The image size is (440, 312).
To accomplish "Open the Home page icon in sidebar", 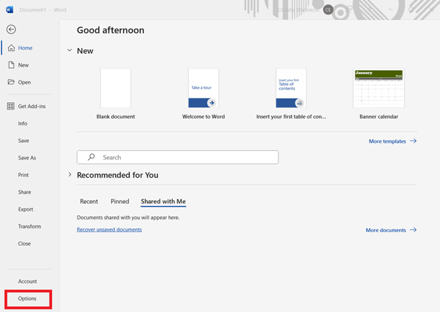I will coord(11,48).
